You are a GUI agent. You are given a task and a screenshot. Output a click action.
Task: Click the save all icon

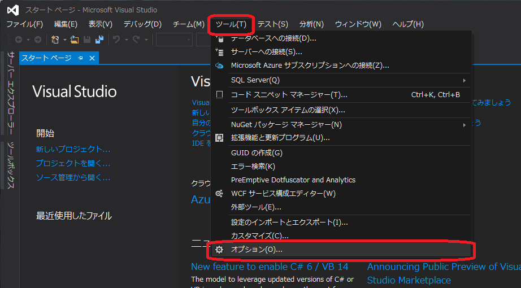click(x=99, y=40)
